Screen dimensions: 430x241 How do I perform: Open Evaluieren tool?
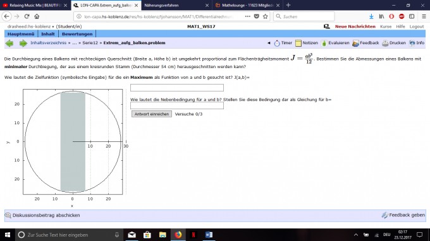click(335, 43)
